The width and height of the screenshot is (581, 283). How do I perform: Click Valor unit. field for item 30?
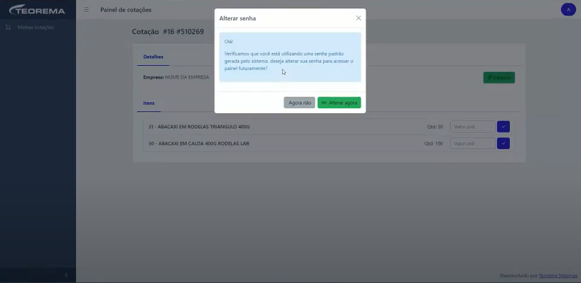(473, 144)
